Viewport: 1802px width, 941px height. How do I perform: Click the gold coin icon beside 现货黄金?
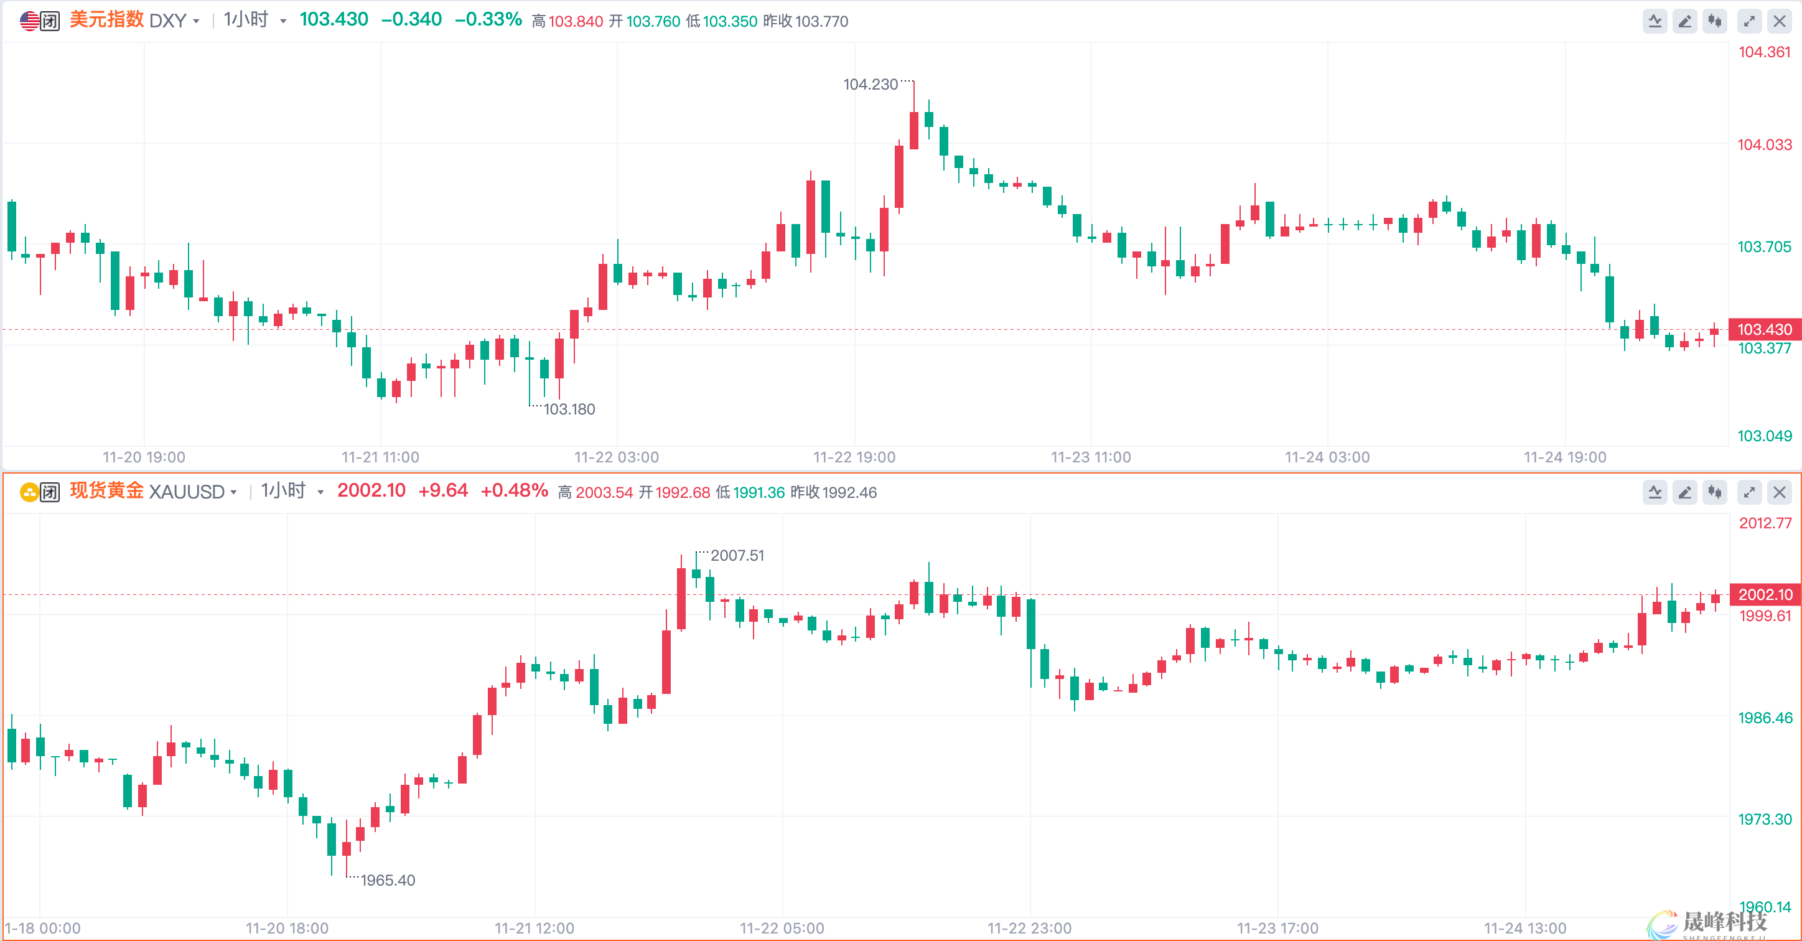coord(29,492)
